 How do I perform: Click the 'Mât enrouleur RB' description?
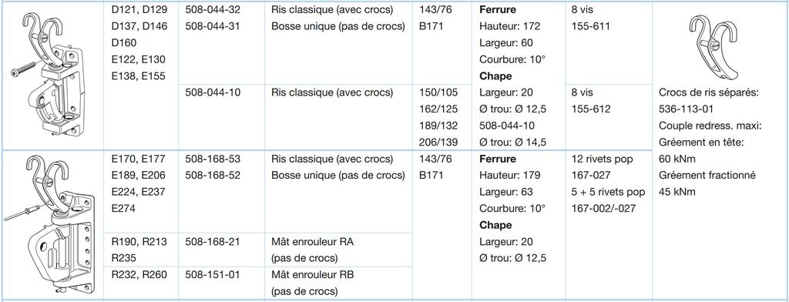click(312, 275)
